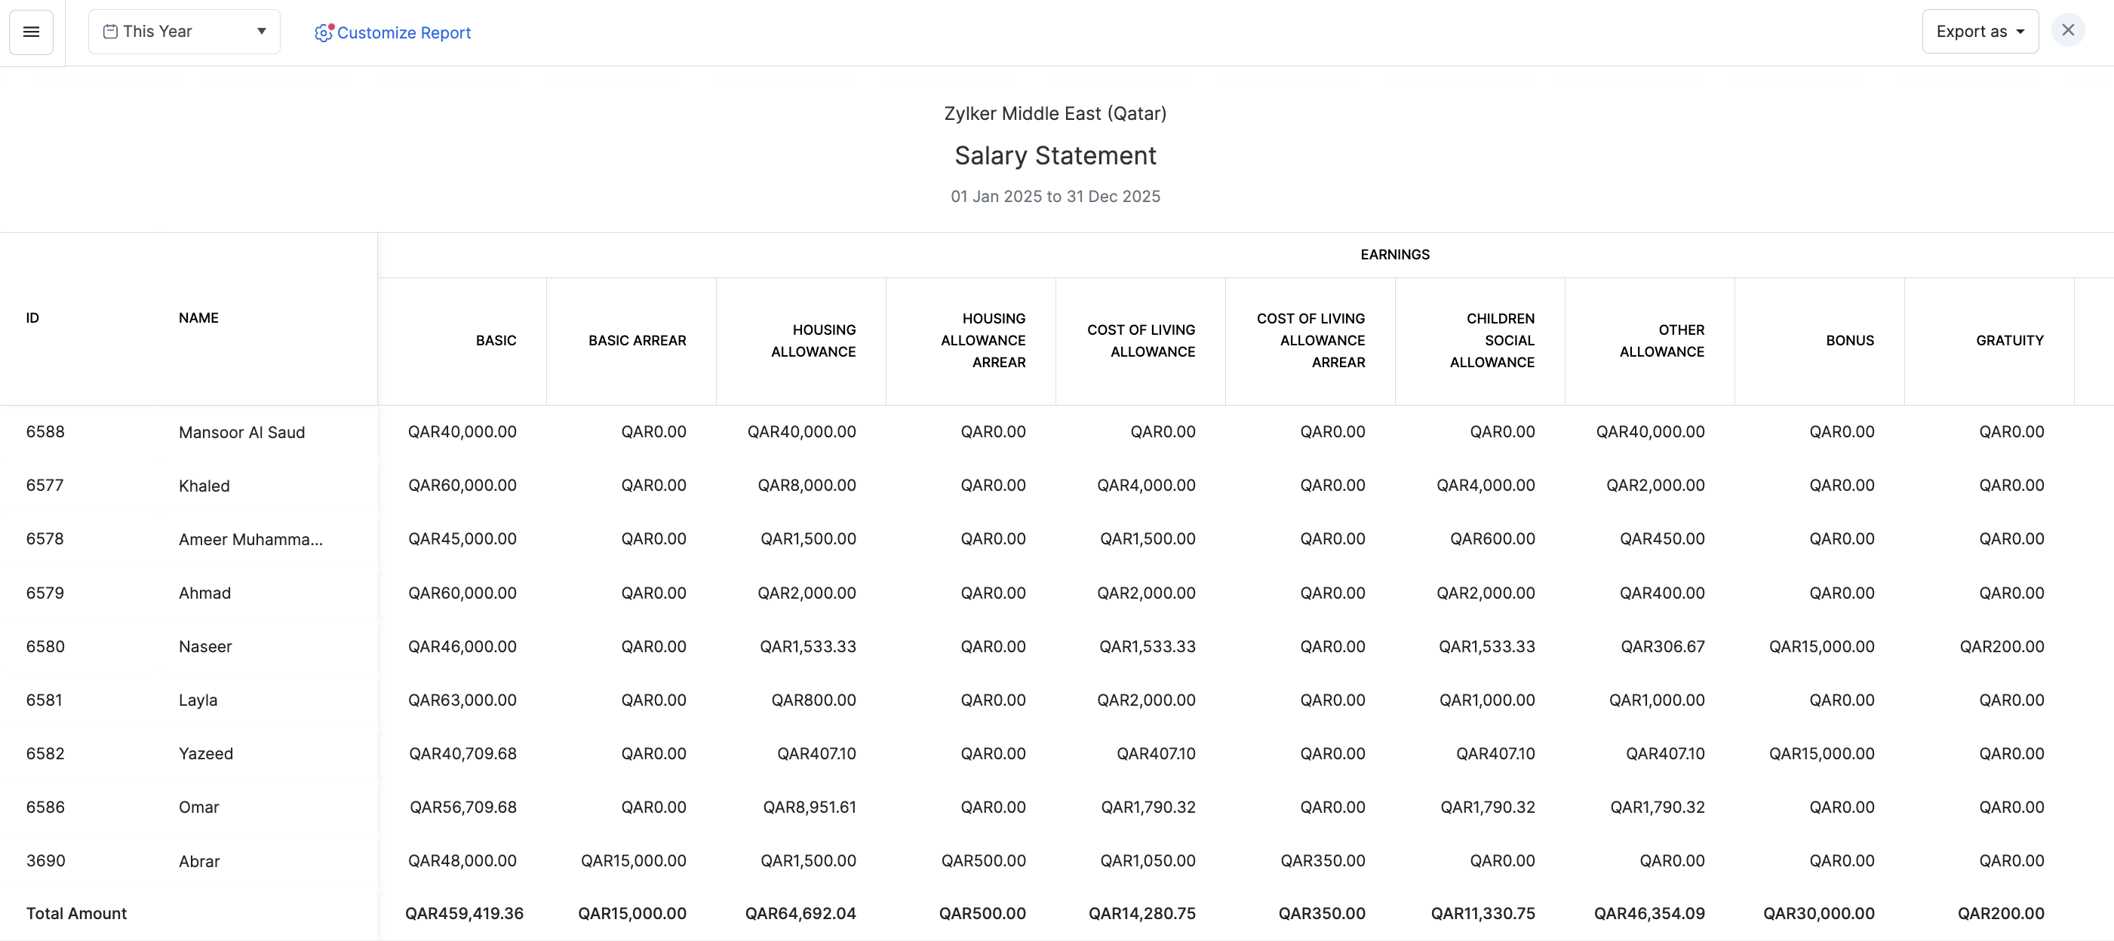
Task: Click the Customize Report link
Action: click(x=404, y=33)
